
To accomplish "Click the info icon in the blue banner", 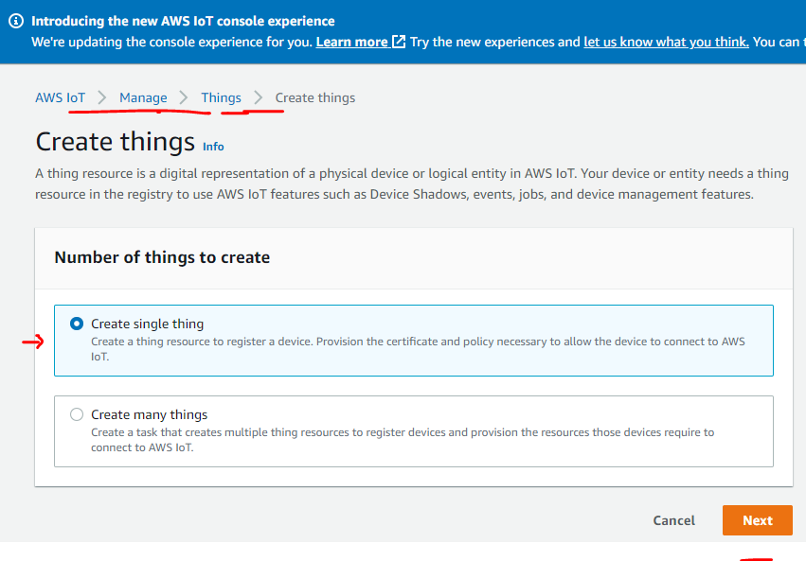I will click(x=15, y=21).
